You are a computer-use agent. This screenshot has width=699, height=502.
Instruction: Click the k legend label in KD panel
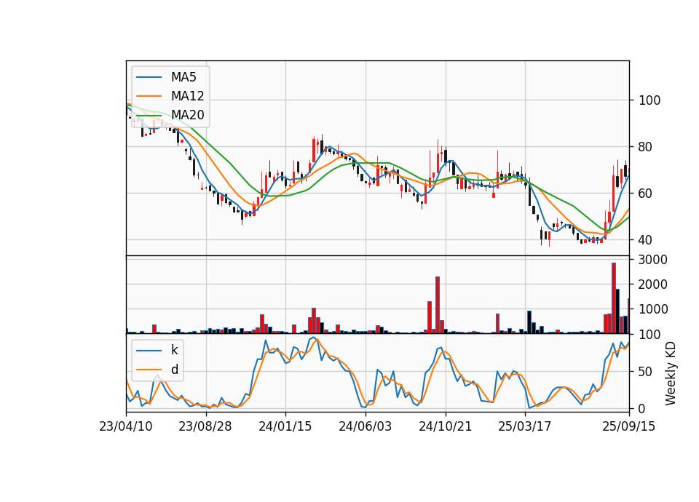(x=174, y=350)
